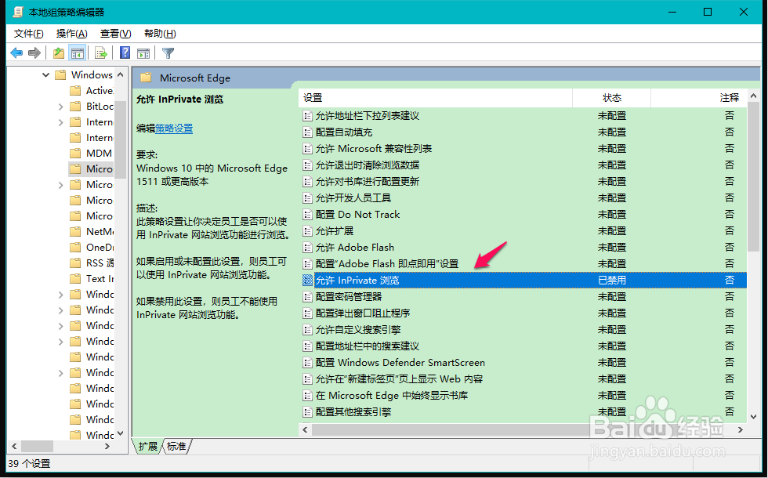Select the 允许 Microsoft 兼容性列表 policy

[x=374, y=149]
